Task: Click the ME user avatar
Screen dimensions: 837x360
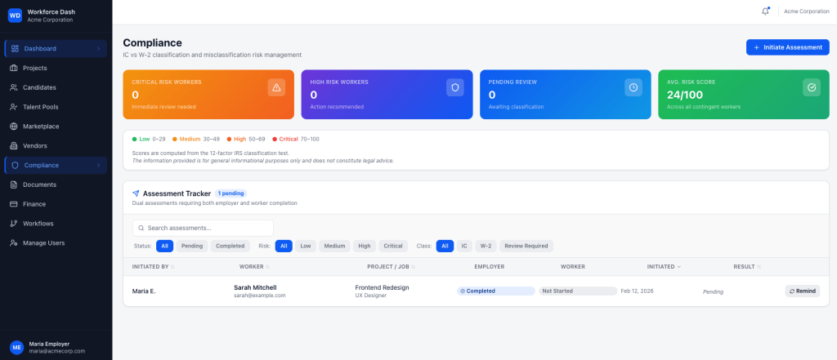Action: click(x=16, y=348)
